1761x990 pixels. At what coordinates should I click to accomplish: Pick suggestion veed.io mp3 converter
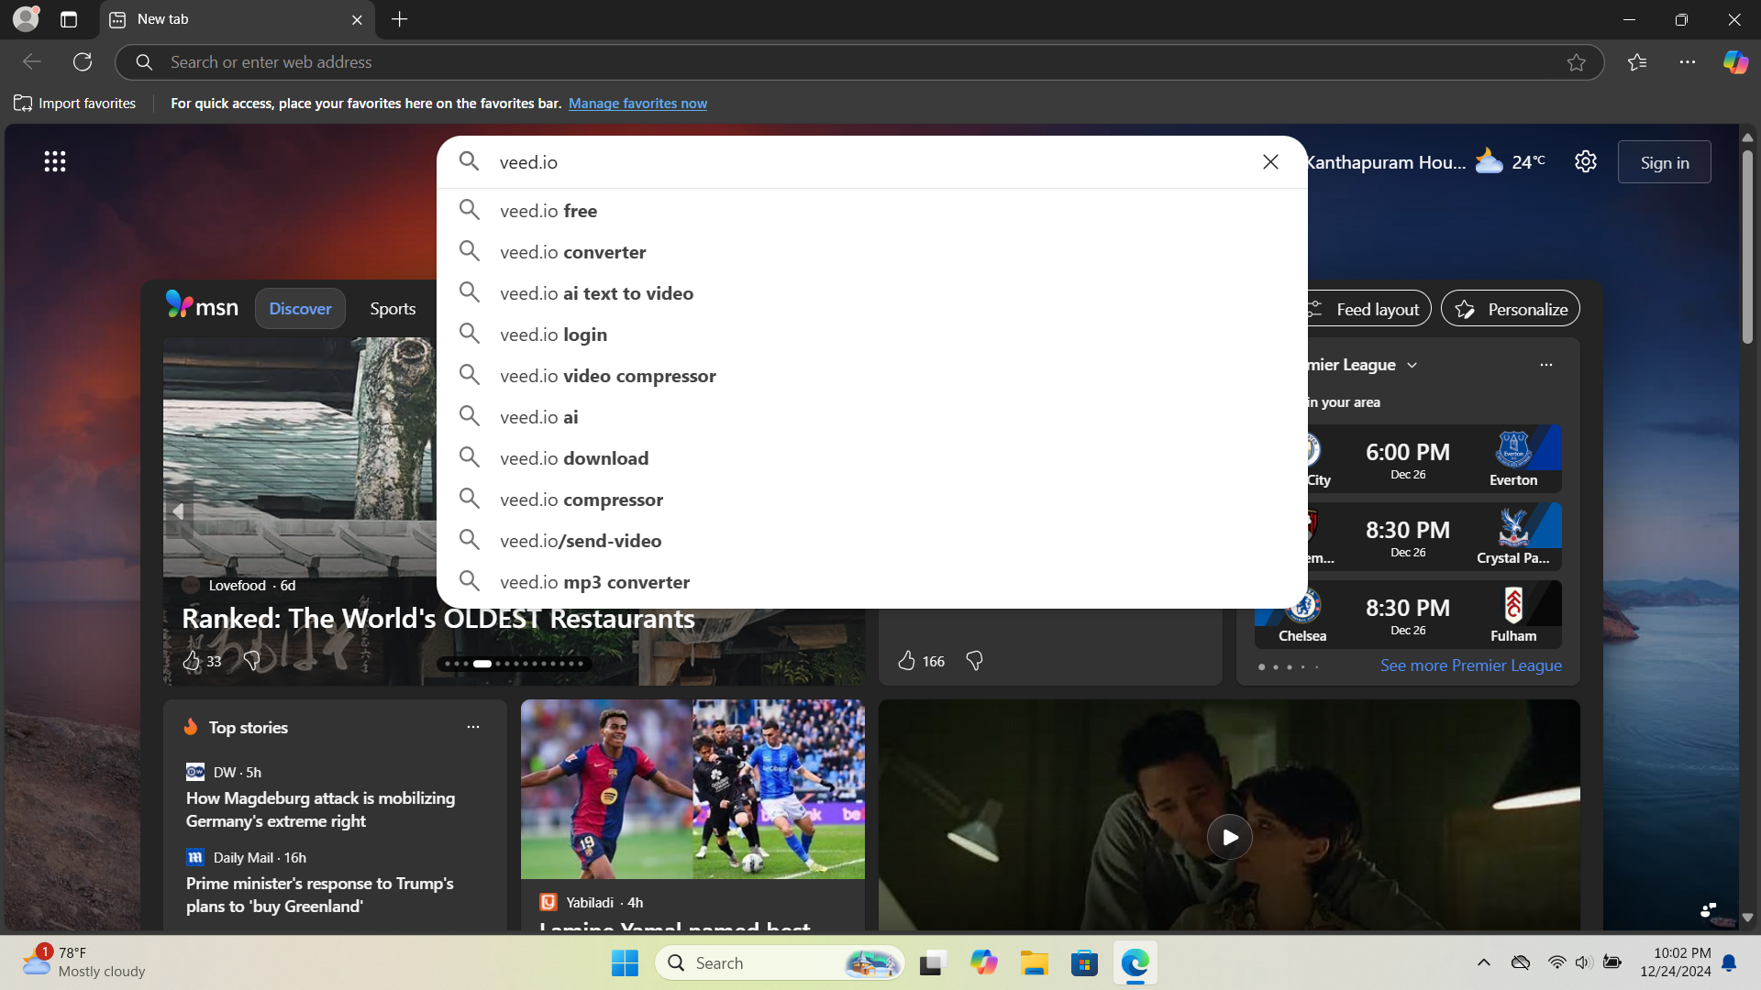click(x=871, y=582)
